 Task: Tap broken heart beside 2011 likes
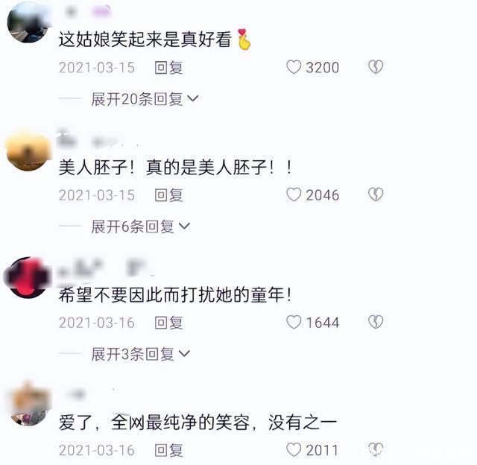pyautogui.click(x=376, y=450)
